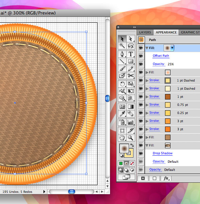Select the Line Segment tool

coord(122,61)
